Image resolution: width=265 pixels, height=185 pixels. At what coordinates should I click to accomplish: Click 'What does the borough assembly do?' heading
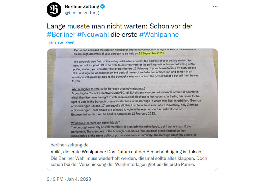click(95, 123)
